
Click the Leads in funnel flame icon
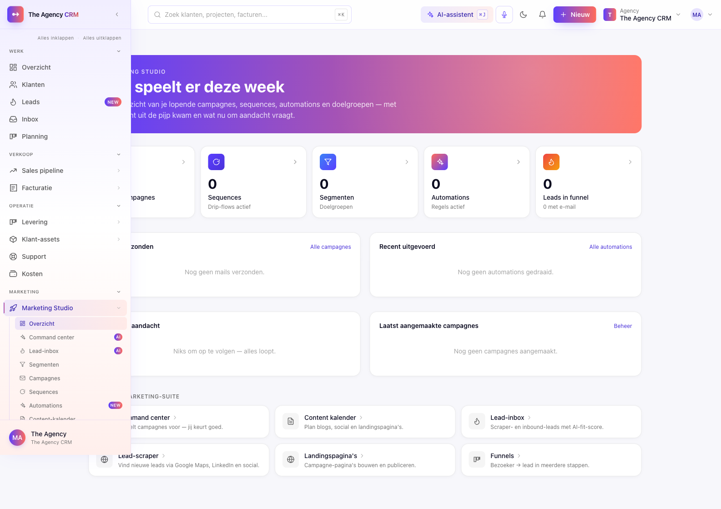[x=551, y=162]
